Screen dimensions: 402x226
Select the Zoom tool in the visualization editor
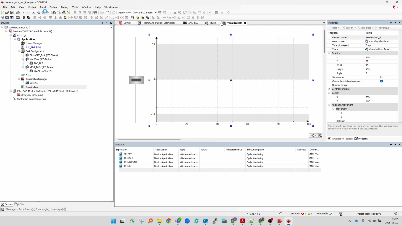320,135
